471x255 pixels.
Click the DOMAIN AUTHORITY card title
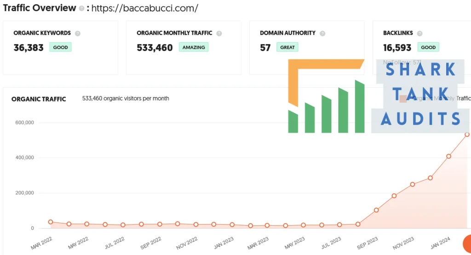[288, 33]
